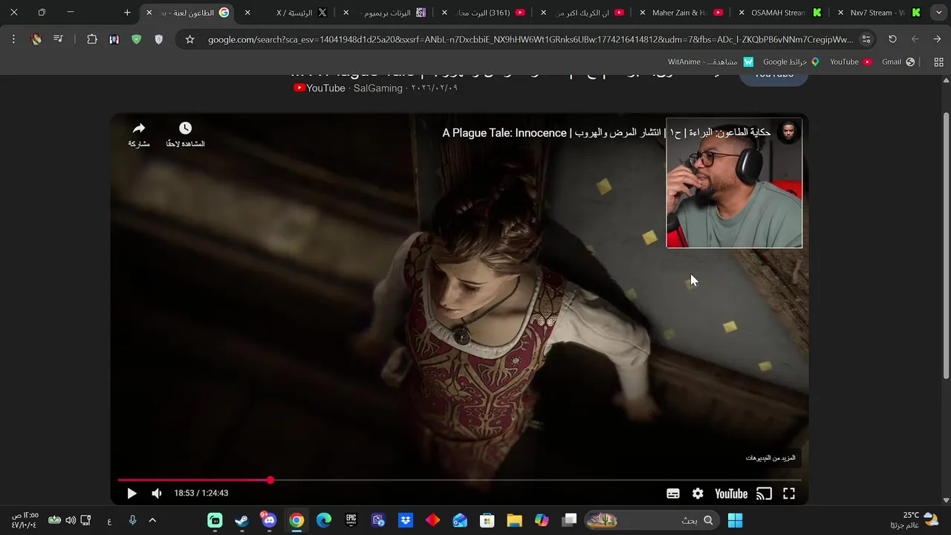Open the weather widget showing 25°C
The width and height of the screenshot is (951, 535).
(x=920, y=520)
